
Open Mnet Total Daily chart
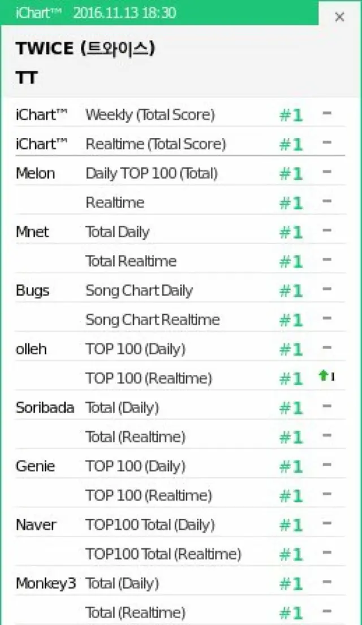coord(118,232)
